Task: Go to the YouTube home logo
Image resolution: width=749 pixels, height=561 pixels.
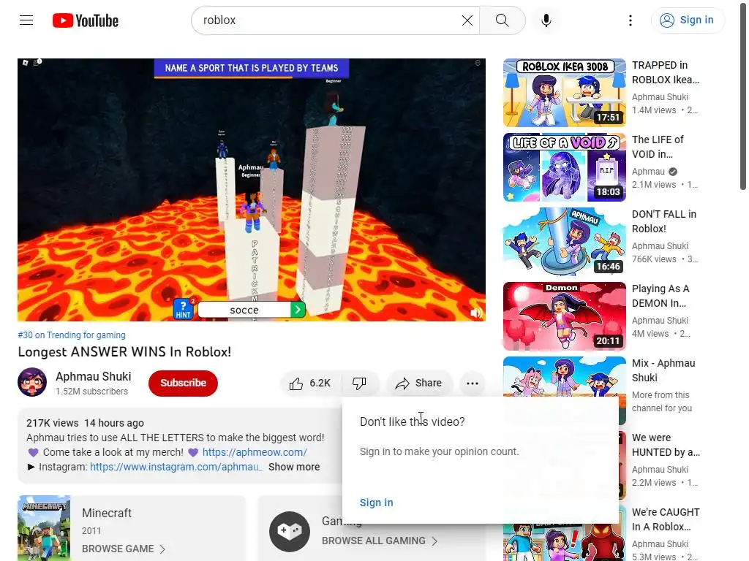Action: click(86, 20)
